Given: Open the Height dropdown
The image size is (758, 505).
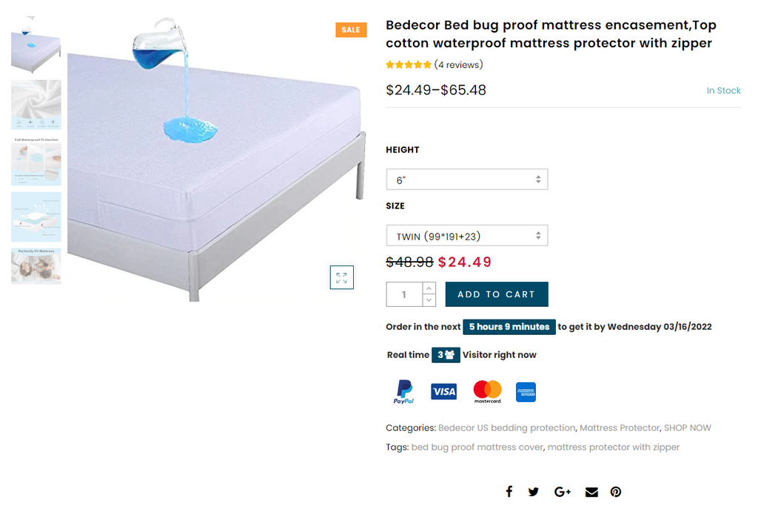Looking at the screenshot, I should tap(467, 180).
